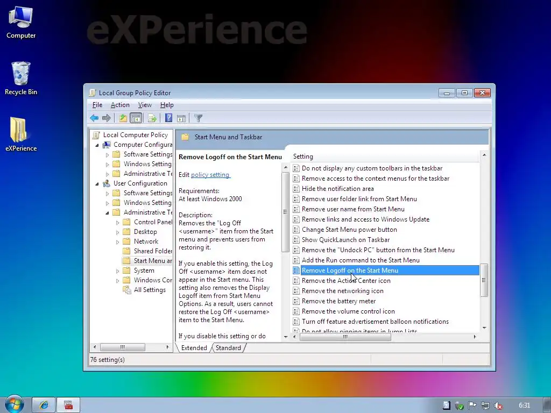The width and height of the screenshot is (551, 413).
Task: Go up one level with folder-up icon
Action: (123, 118)
